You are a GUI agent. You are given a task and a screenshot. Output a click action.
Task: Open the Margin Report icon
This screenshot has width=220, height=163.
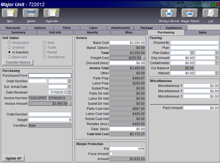coord(190,13)
